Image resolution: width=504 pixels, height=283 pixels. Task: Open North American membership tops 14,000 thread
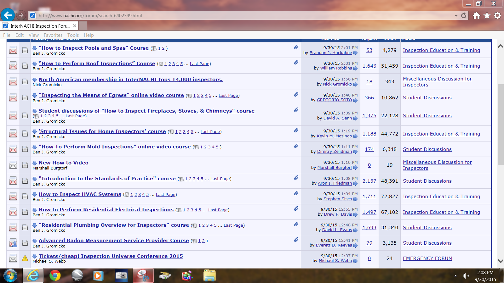coord(130,79)
